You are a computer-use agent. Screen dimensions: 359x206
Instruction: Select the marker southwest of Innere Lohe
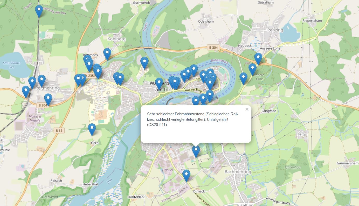coord(243,78)
